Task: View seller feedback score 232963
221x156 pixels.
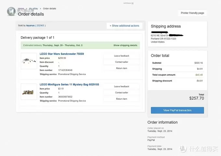Action: 40,26
